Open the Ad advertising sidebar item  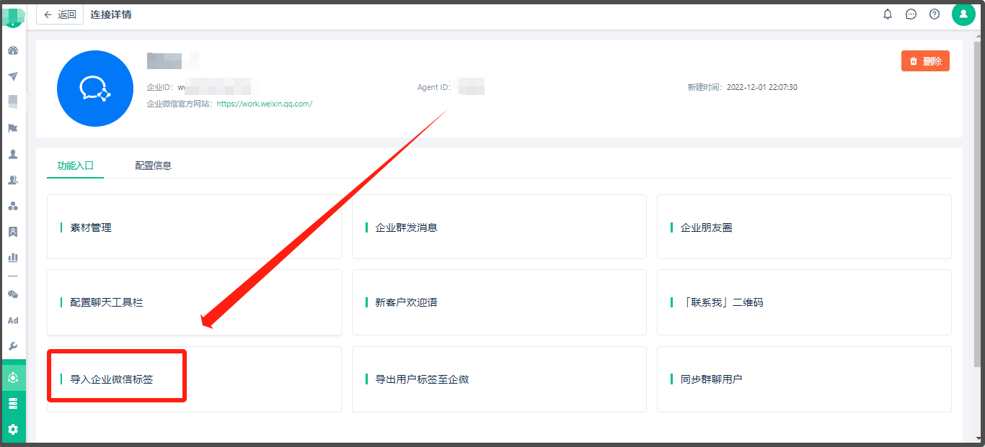point(13,320)
